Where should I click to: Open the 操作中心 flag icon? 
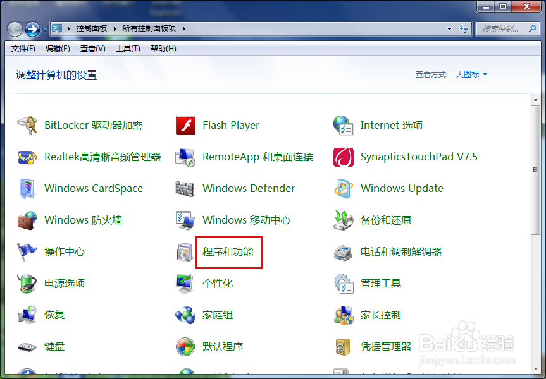tap(27, 252)
